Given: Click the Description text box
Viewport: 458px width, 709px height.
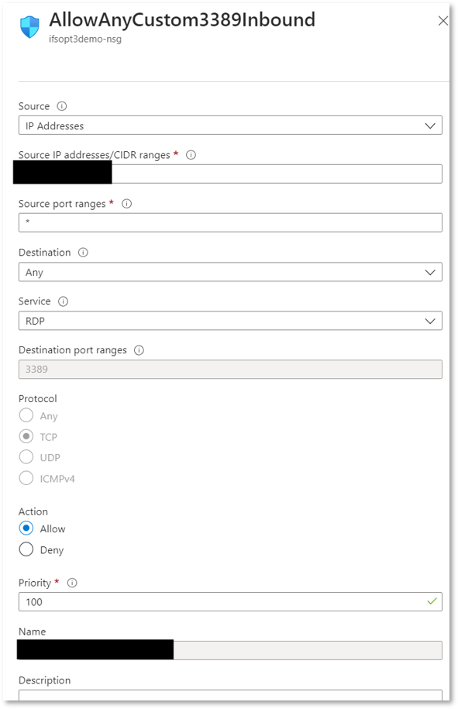Looking at the screenshot, I should [230, 695].
